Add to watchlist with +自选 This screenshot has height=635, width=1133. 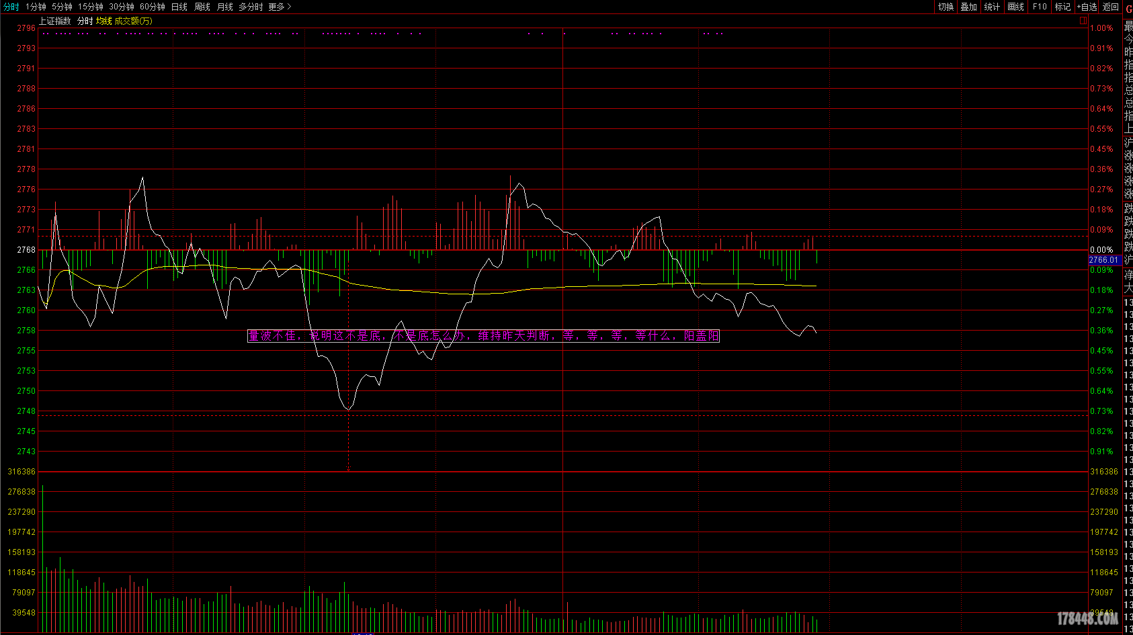coord(1087,7)
